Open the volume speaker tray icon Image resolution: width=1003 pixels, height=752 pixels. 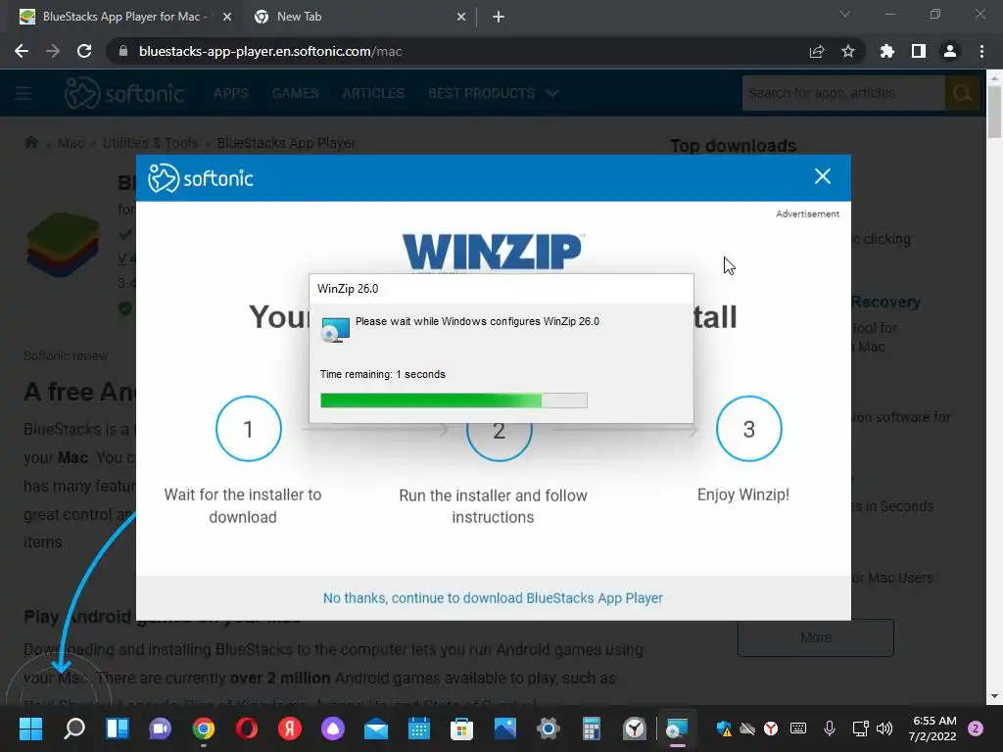point(884,728)
